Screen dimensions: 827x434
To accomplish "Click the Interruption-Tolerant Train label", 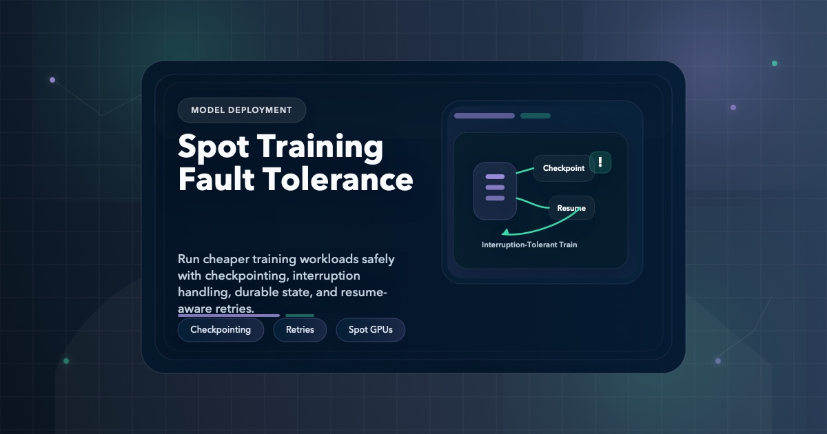I will coord(529,244).
